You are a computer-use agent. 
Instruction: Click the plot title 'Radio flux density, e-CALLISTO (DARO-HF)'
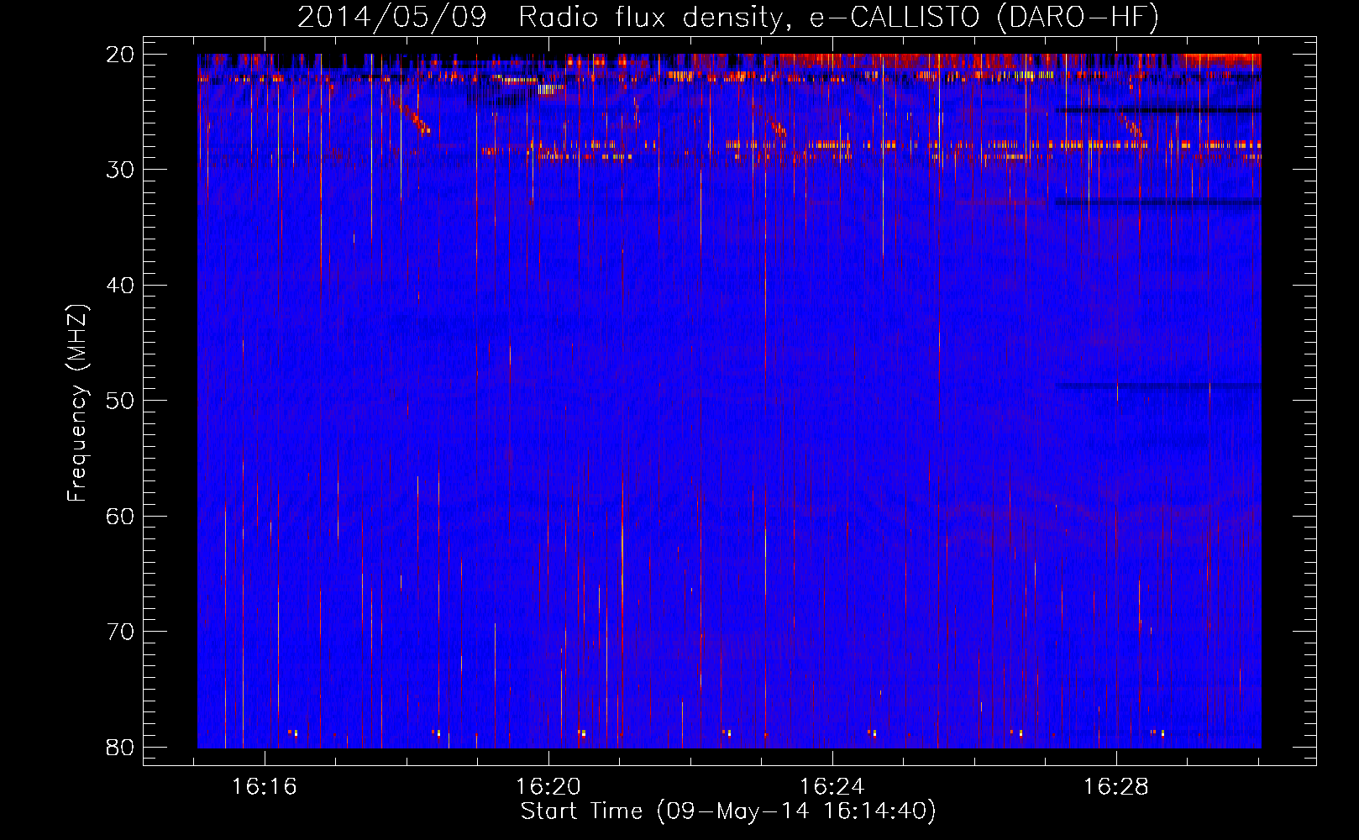pyautogui.click(x=837, y=17)
